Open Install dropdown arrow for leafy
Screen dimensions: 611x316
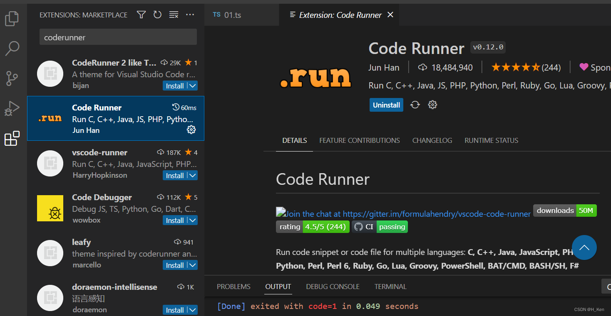coord(192,265)
